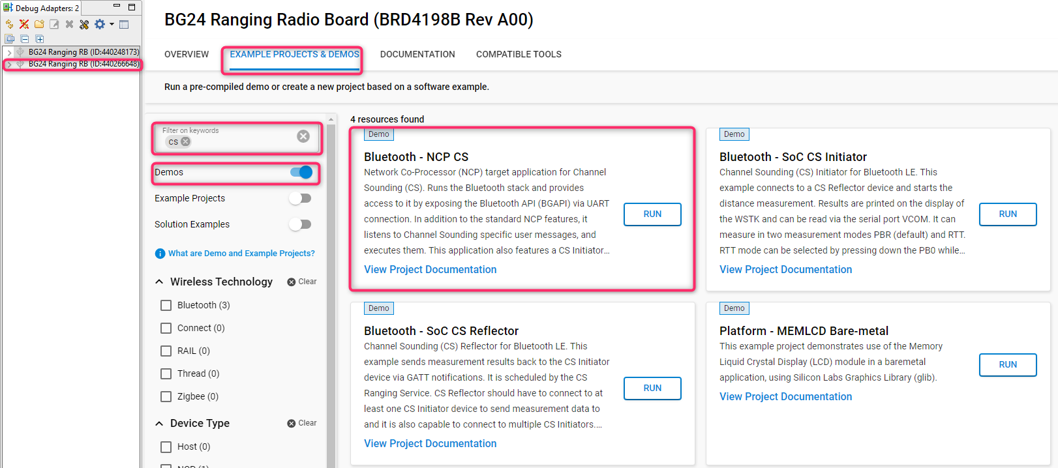The height and width of the screenshot is (468, 1058).
Task: Click the new folder icon in Debug Adapters
Action: (39, 24)
